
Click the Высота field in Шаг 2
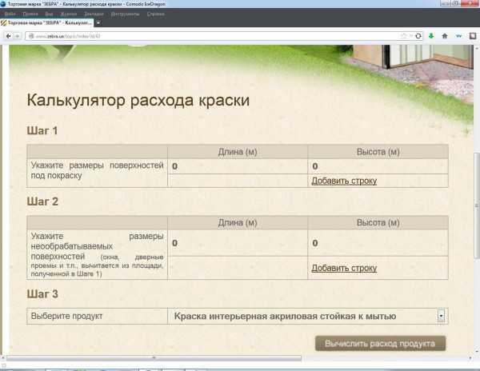point(378,243)
